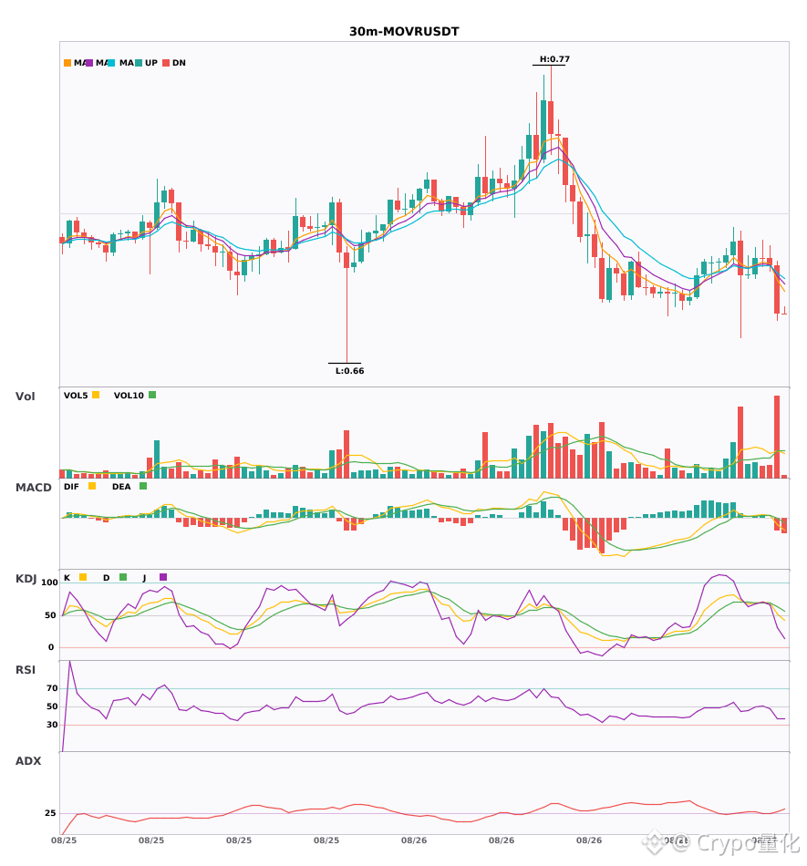
Task: Click the VOL5 yellow legend swatch
Action: 96,395
